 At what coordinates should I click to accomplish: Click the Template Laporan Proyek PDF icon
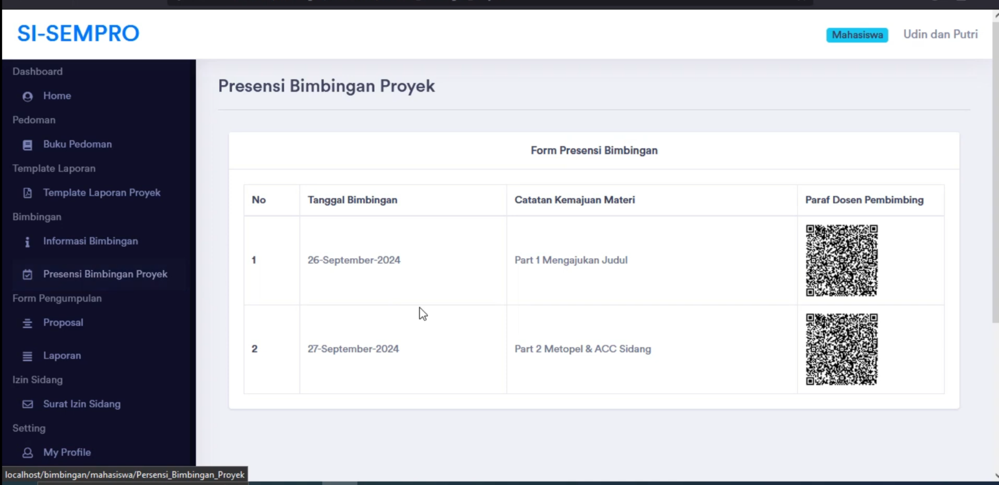pos(27,193)
